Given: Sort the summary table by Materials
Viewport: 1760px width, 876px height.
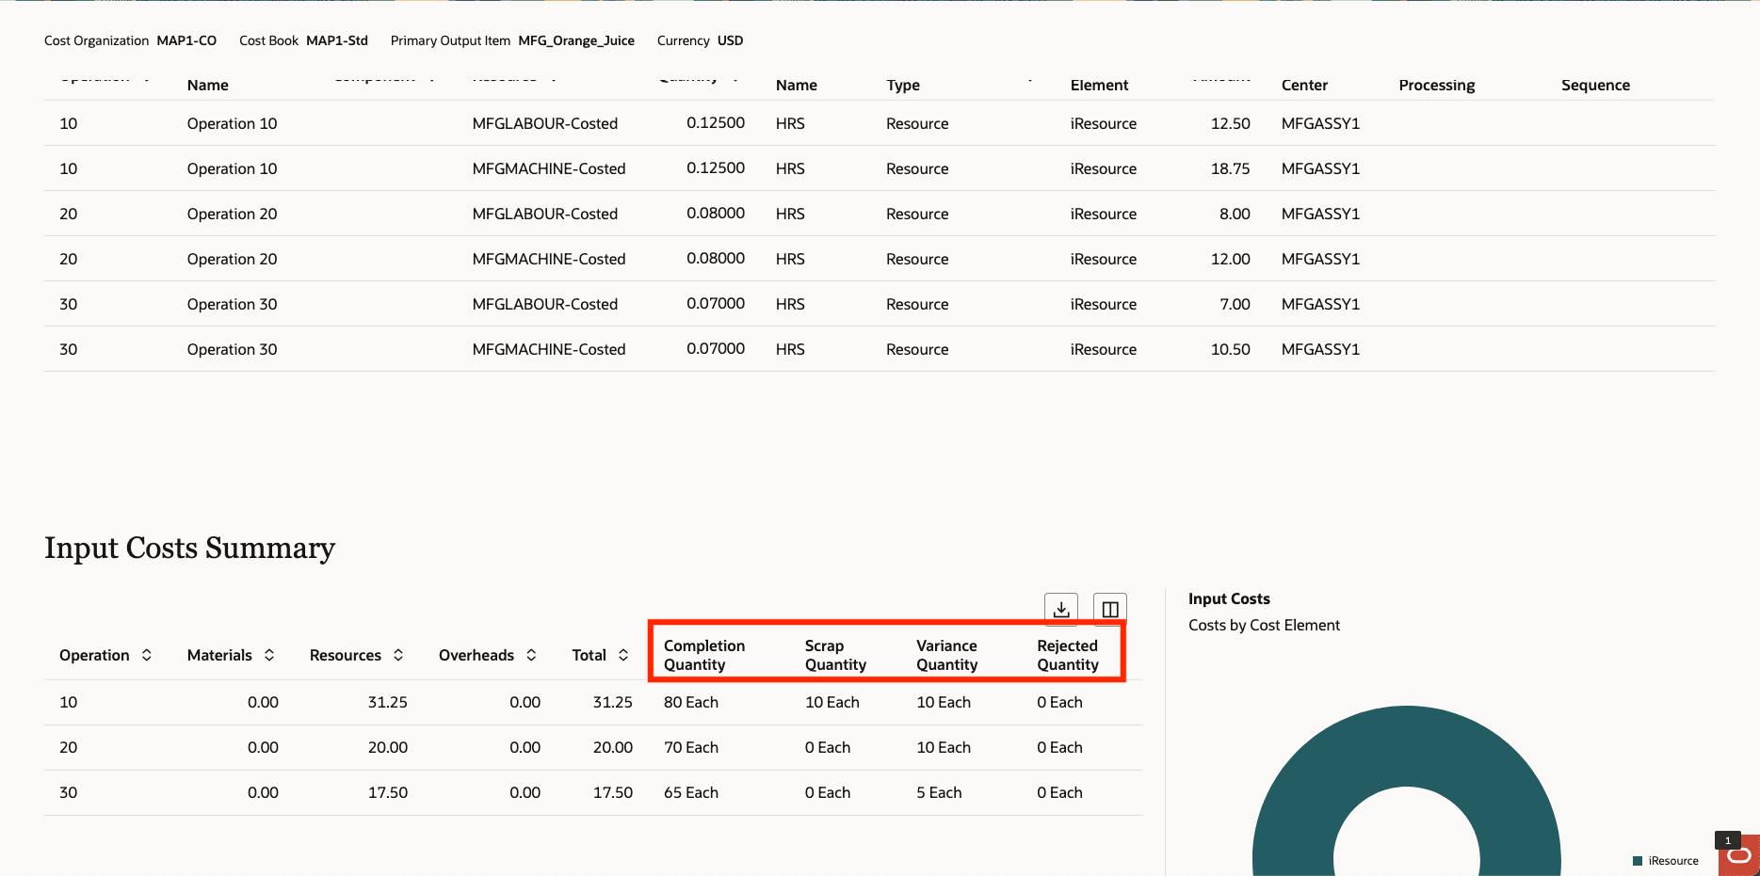Looking at the screenshot, I should point(269,655).
